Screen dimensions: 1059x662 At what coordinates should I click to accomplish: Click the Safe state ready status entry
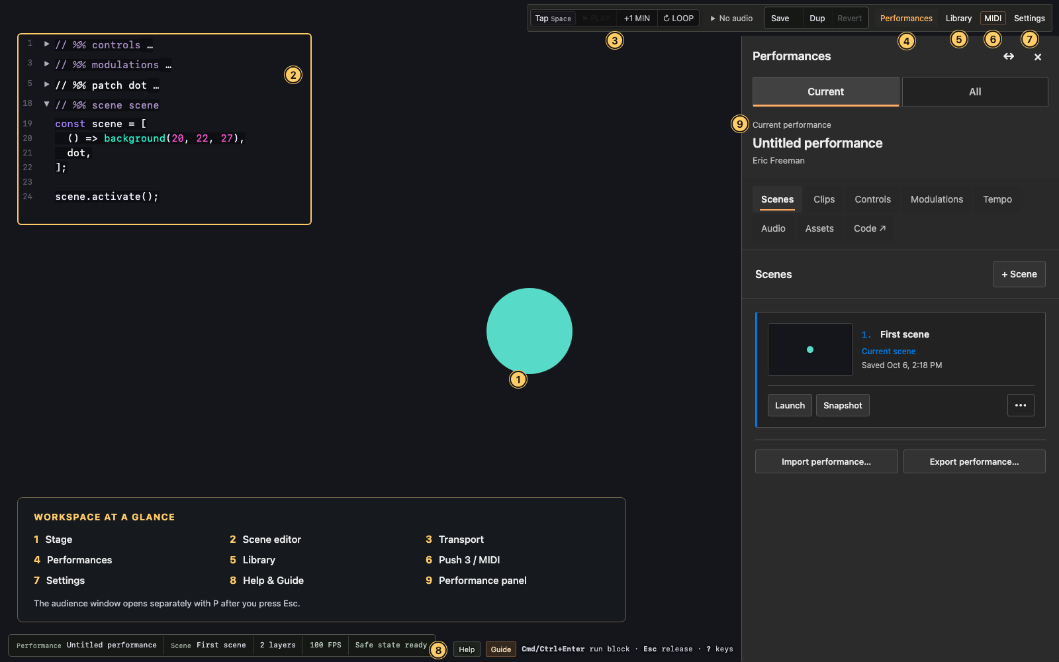tap(391, 645)
